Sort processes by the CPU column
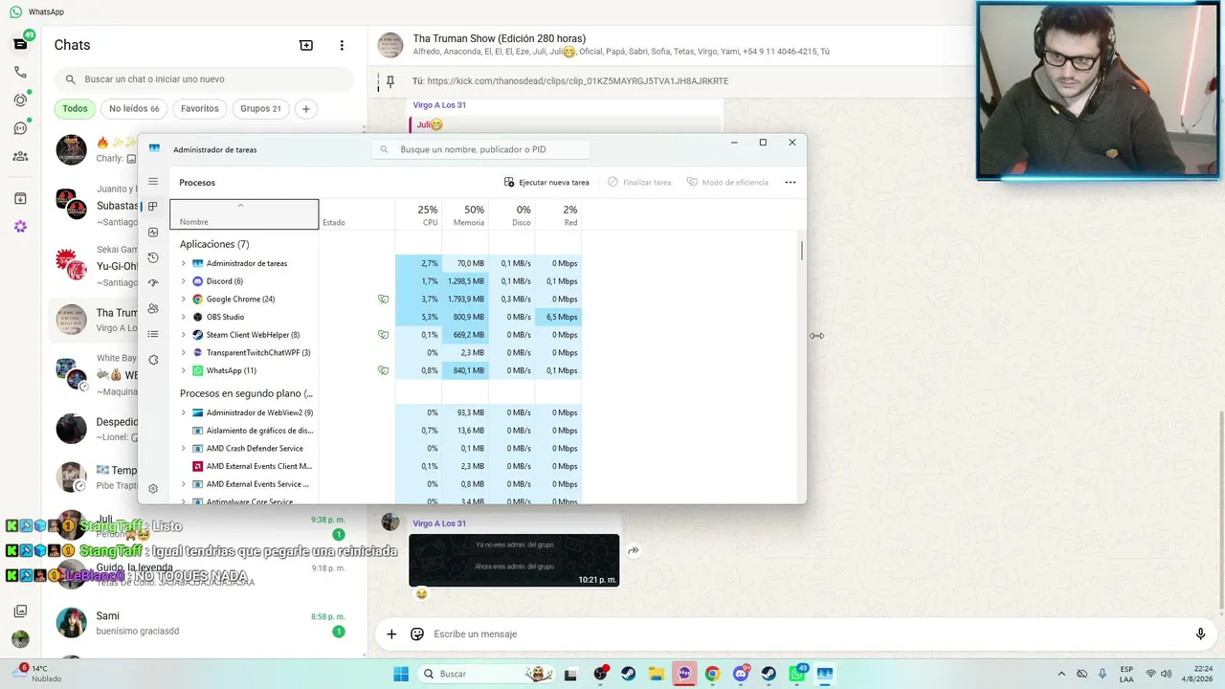 click(x=418, y=215)
